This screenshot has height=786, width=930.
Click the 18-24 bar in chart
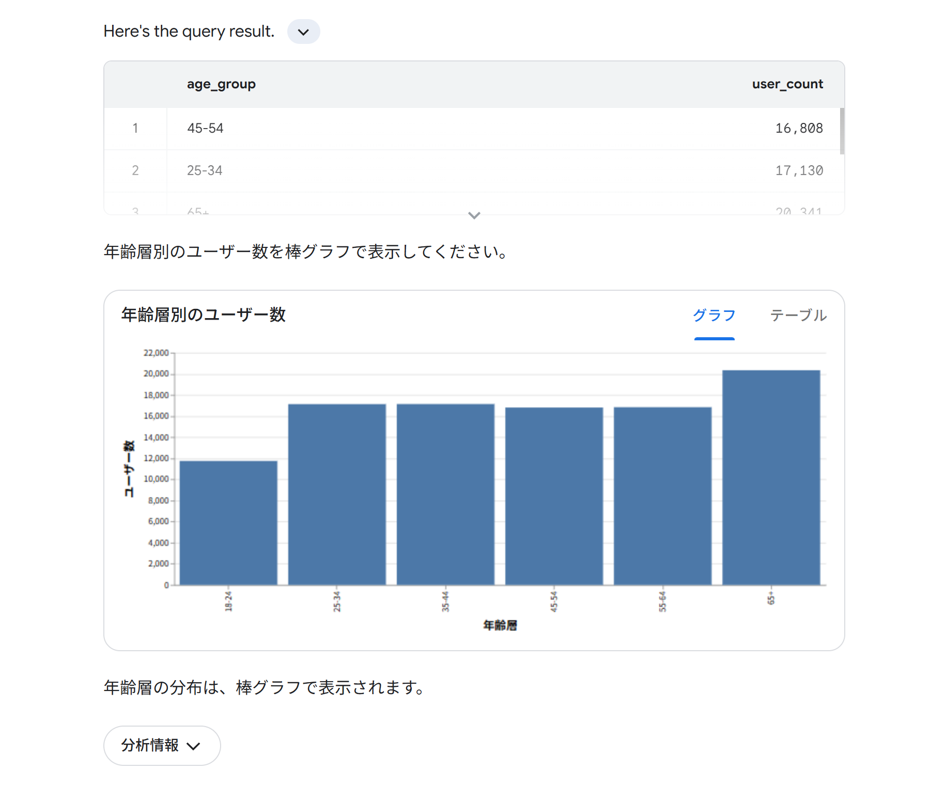[x=228, y=523]
